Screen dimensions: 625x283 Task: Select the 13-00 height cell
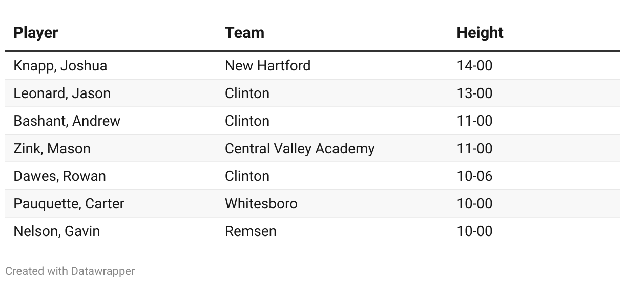[474, 93]
